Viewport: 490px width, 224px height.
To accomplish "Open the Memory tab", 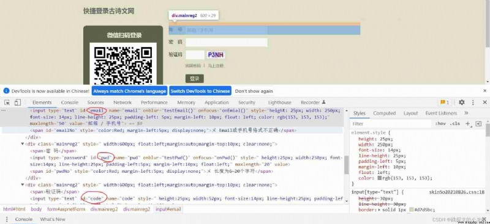I will 186,102.
